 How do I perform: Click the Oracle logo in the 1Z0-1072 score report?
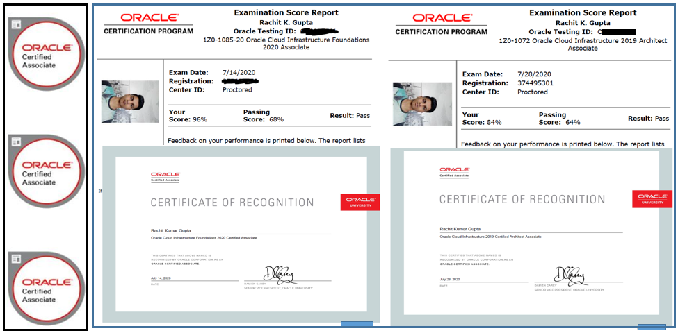pyautogui.click(x=442, y=17)
